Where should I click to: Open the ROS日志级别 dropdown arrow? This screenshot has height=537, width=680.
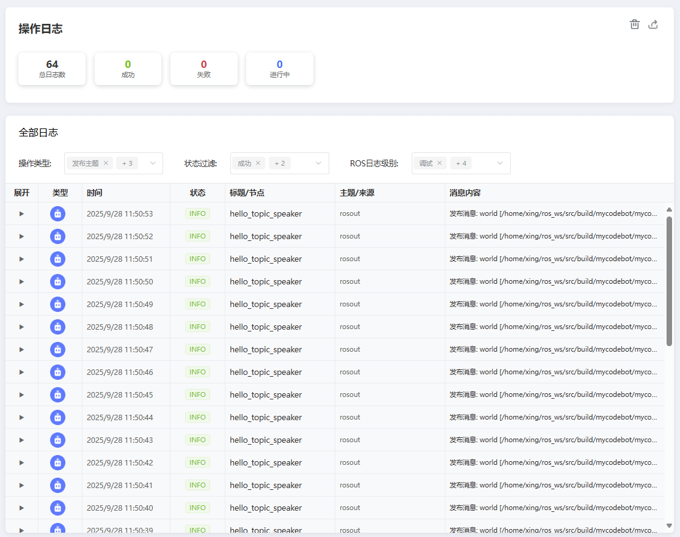(x=500, y=163)
